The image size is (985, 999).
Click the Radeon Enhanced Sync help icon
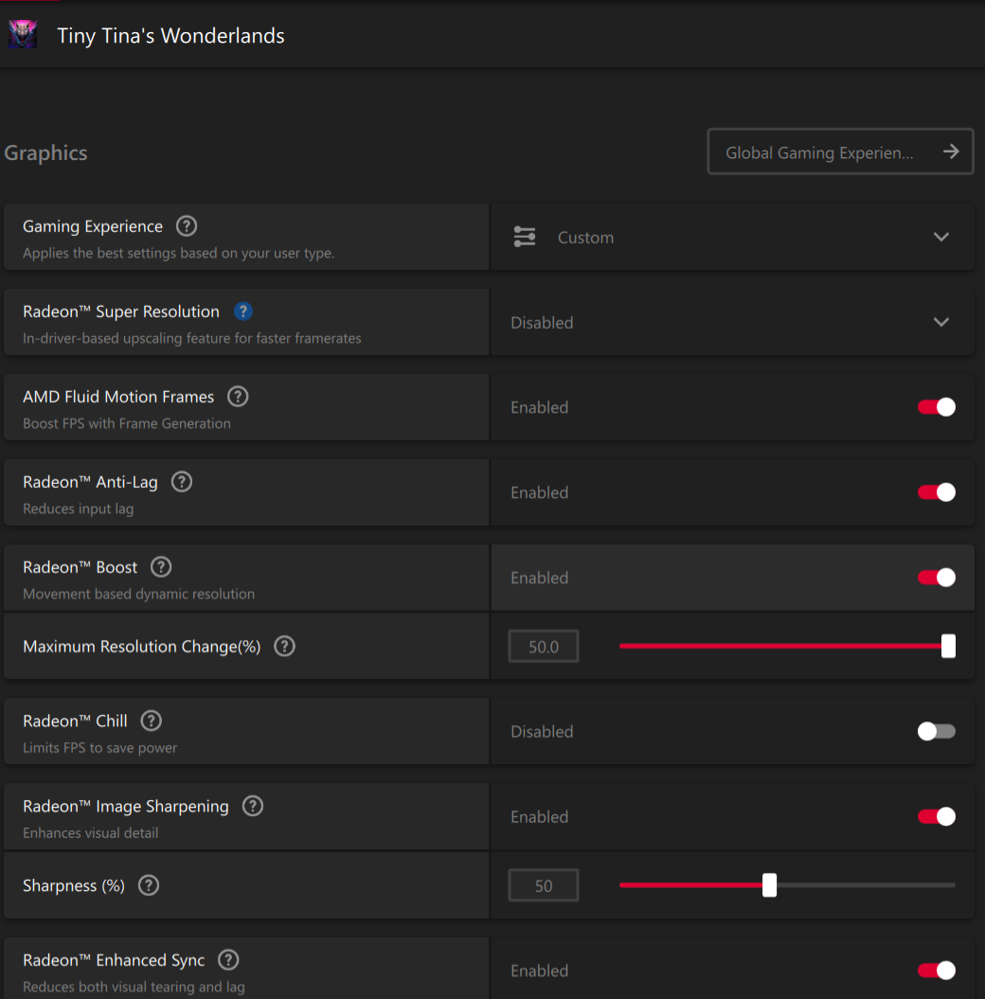click(228, 960)
